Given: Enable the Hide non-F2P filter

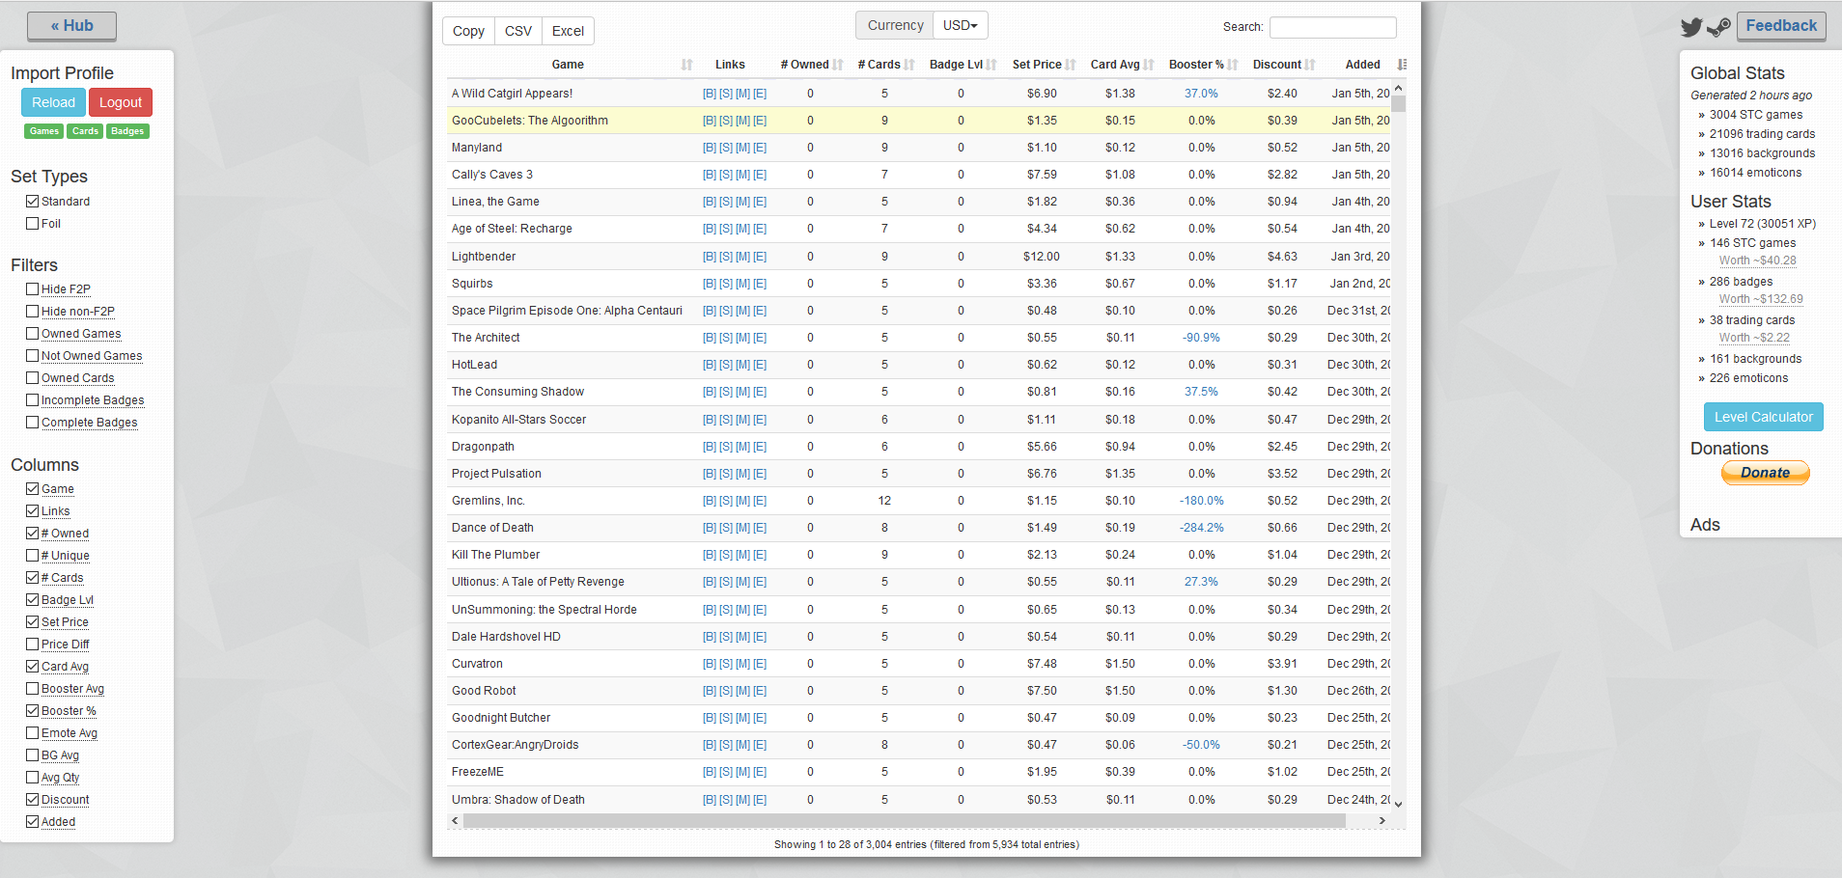Looking at the screenshot, I should point(33,311).
